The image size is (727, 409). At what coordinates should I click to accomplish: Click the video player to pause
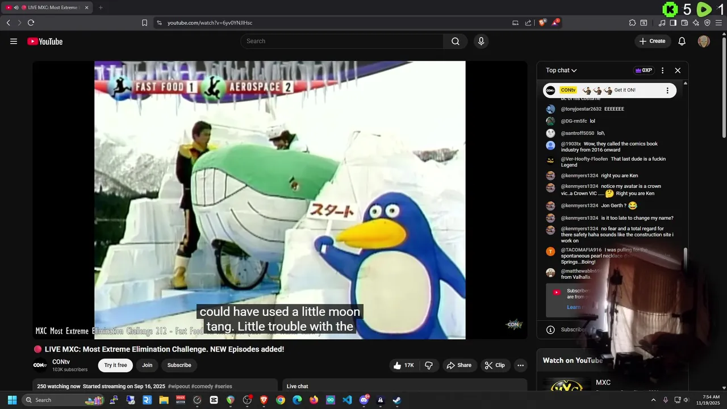[279, 200]
